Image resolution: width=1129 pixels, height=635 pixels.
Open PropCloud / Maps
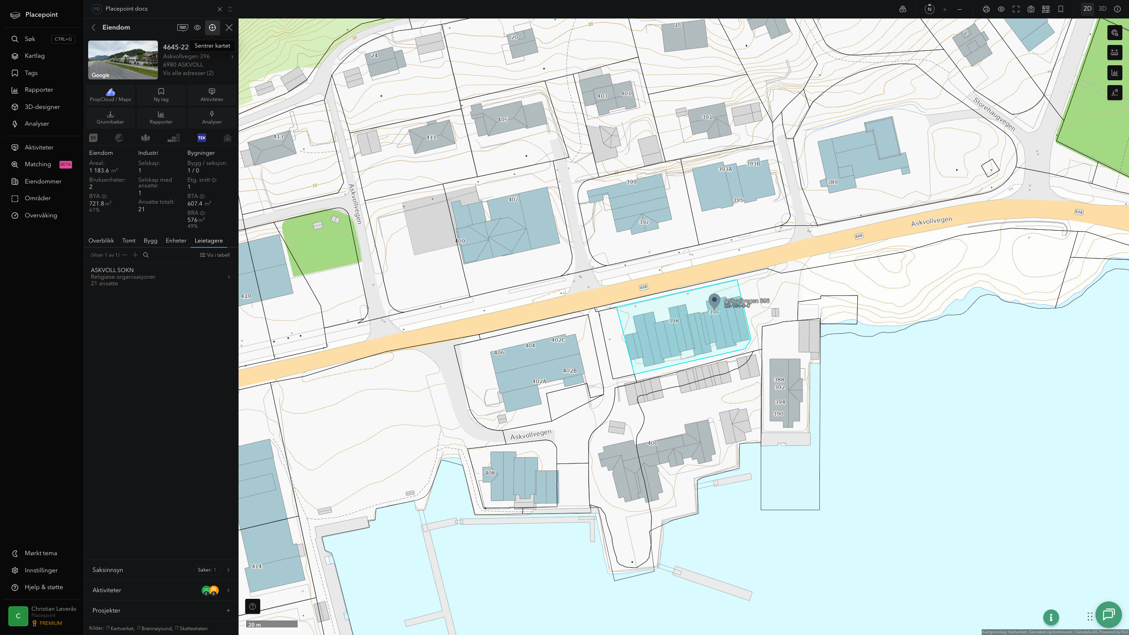pos(110,95)
